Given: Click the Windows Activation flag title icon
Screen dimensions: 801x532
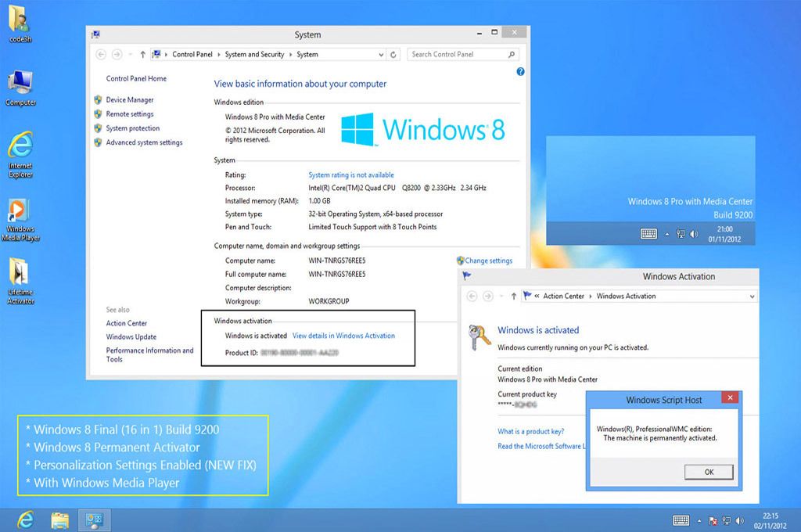Looking at the screenshot, I should tap(466, 276).
